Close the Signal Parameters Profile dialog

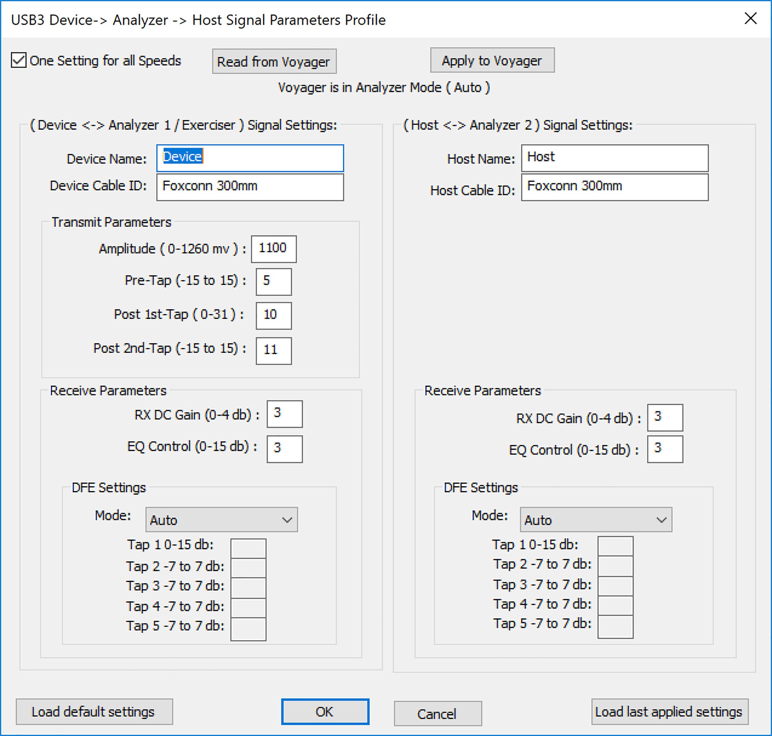pos(750,18)
